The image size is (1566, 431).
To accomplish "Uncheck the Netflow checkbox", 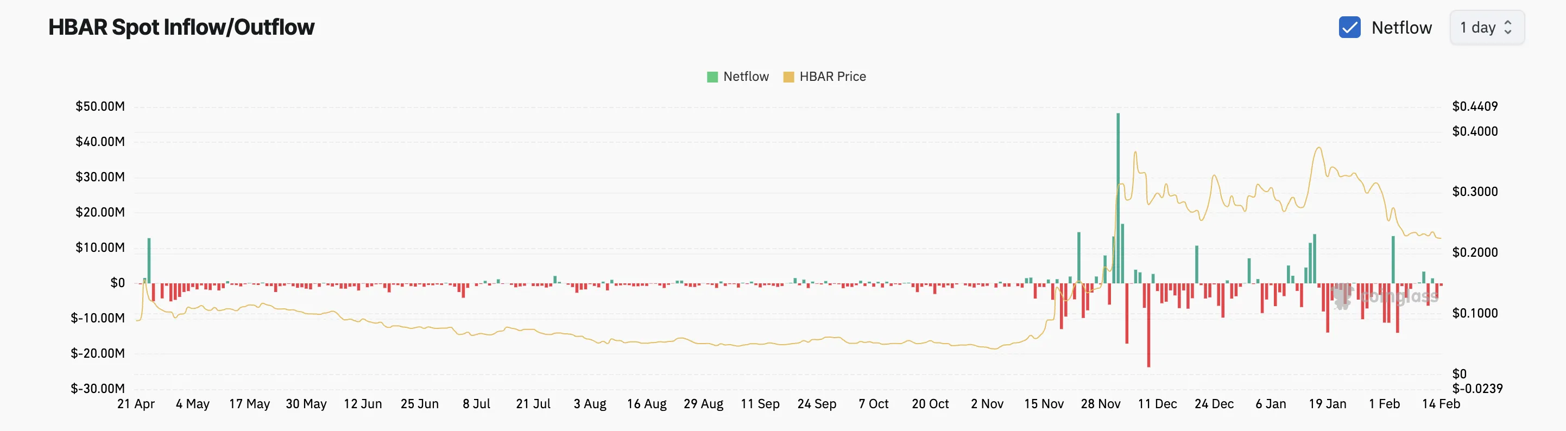I will [x=1349, y=27].
